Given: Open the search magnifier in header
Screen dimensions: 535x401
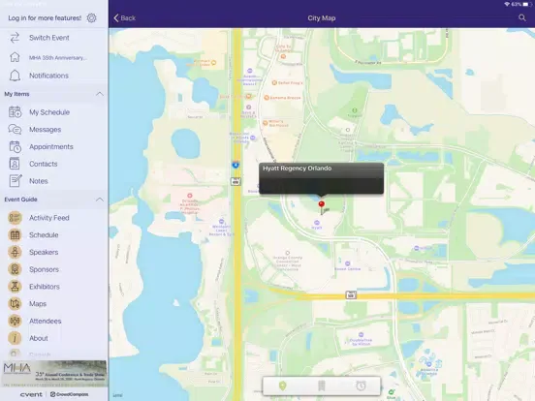Looking at the screenshot, I should coord(522,17).
